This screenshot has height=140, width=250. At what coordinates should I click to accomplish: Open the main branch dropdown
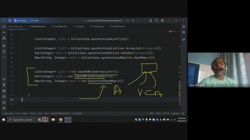(x=36, y=21)
